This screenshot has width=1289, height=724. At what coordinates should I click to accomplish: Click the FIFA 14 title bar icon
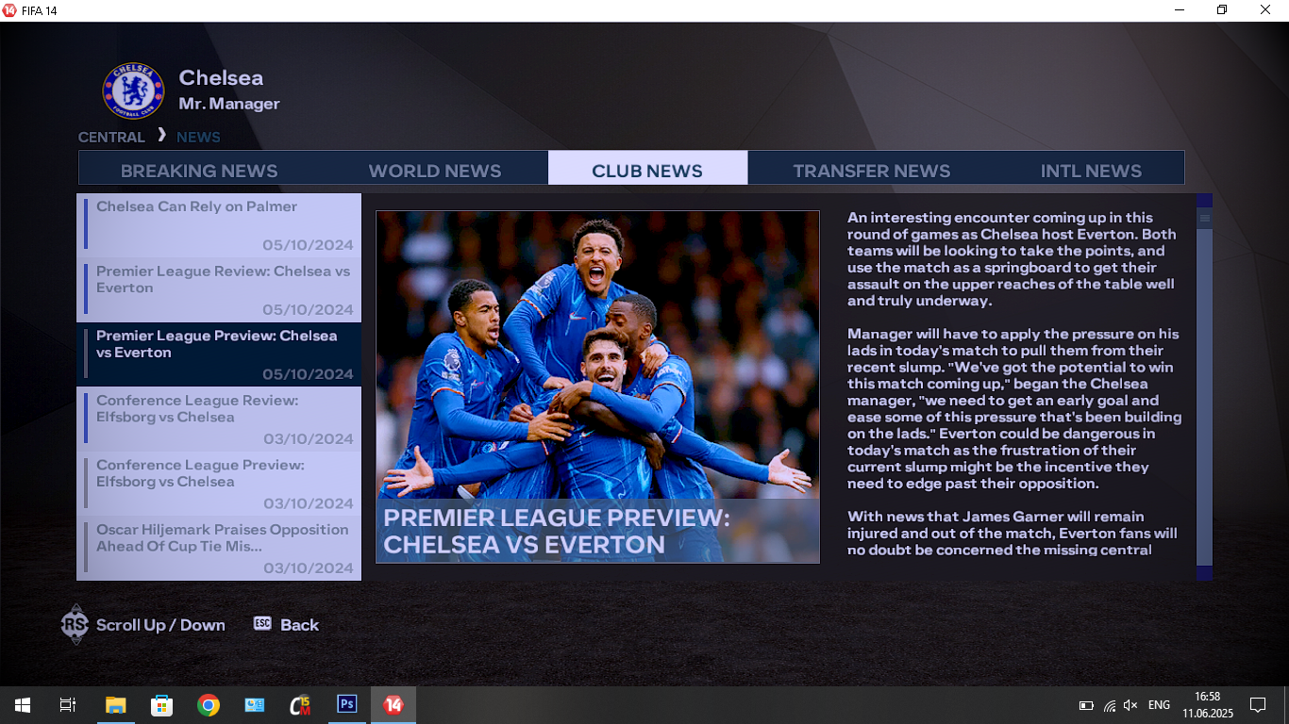coord(9,9)
